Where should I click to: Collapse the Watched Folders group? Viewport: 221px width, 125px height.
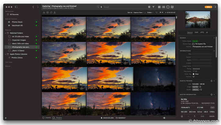[x=5, y=33]
